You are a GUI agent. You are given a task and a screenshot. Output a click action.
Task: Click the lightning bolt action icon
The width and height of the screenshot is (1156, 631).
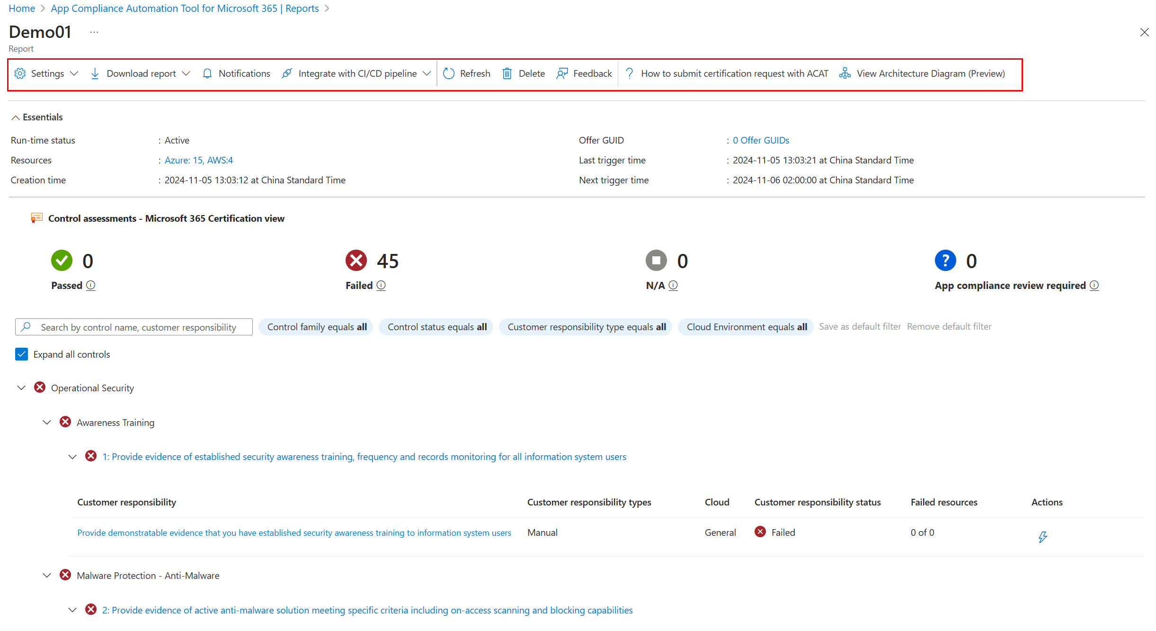(1042, 537)
